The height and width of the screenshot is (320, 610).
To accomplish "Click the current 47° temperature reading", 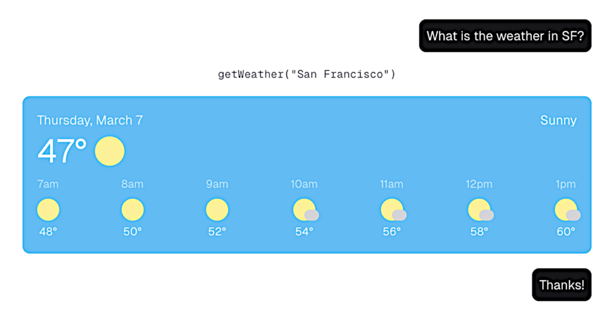I will 62,151.
